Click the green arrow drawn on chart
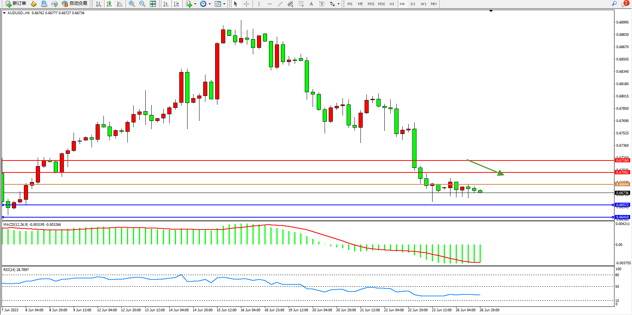632x315 pixels. coord(485,167)
